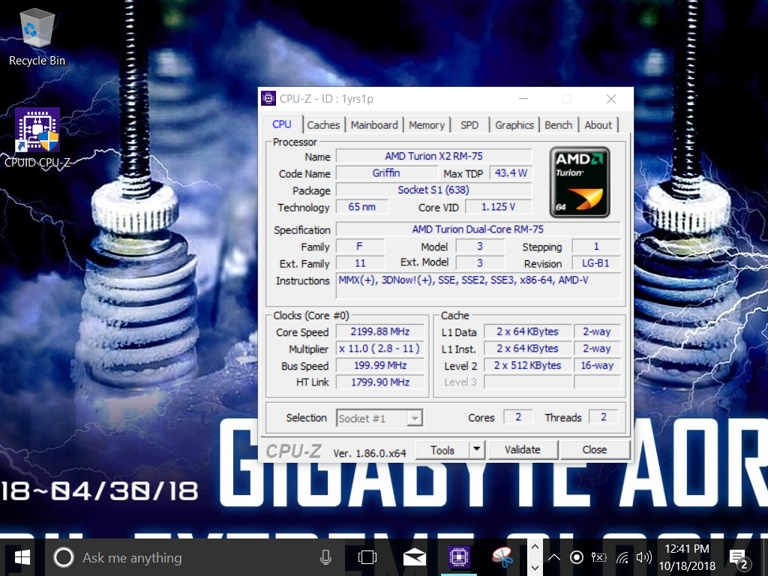Click the HT Link value 1799.90 MHz
The width and height of the screenshot is (768, 576).
coord(379,382)
